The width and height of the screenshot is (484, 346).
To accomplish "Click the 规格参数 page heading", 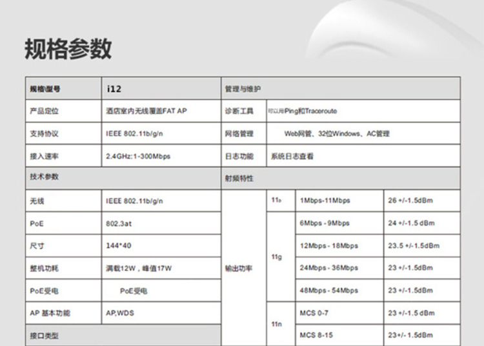I will 68,48.
